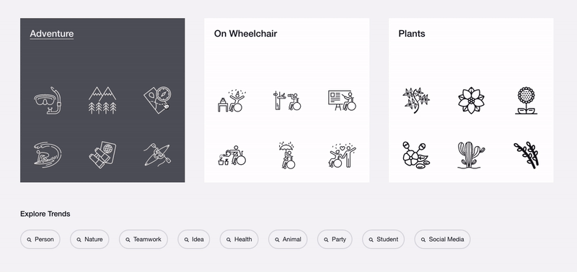Click the Nature trend tag
Viewport: 577px width, 272px height.
(x=89, y=240)
